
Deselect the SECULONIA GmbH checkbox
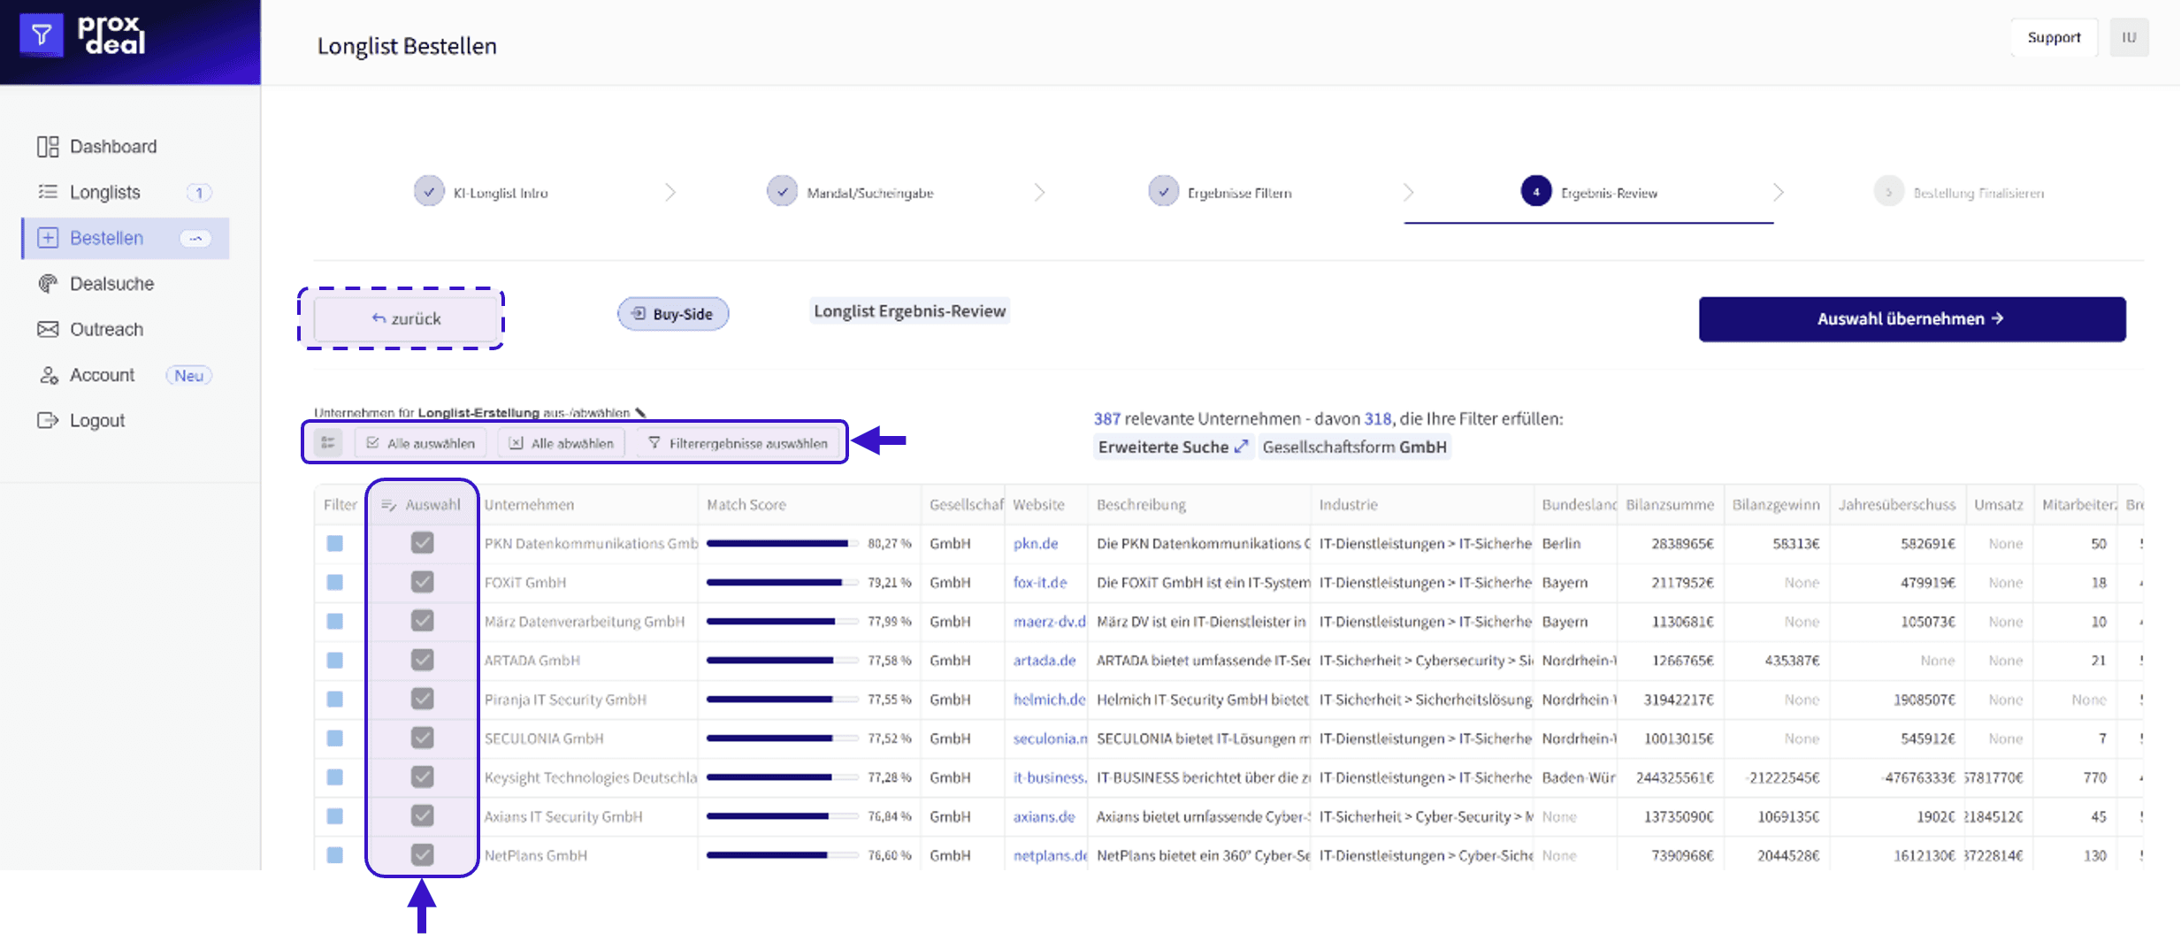423,738
